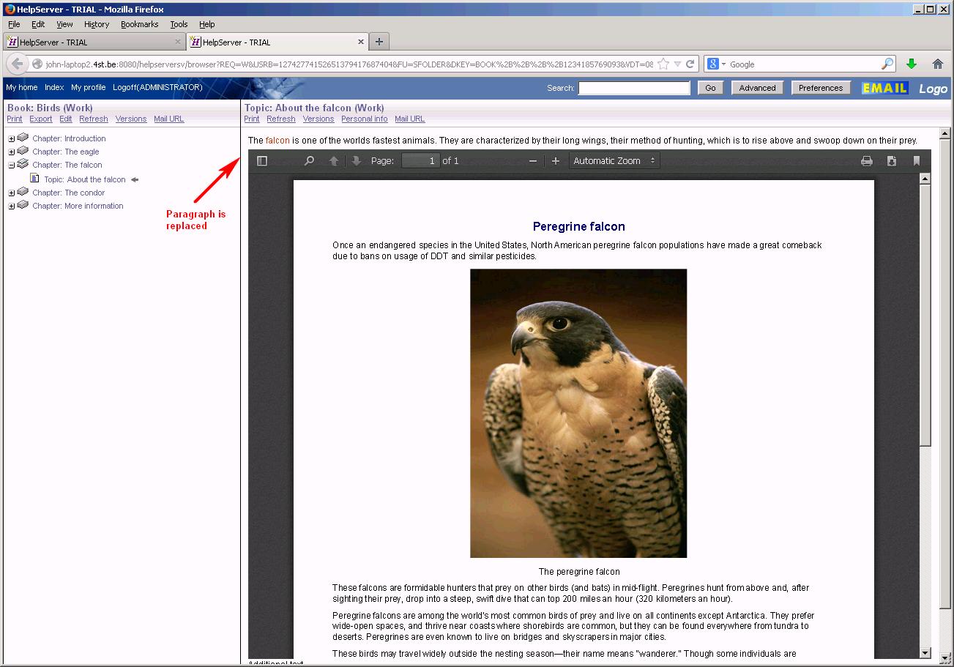954x667 pixels.
Task: Click topic pane scrollbar up arrow
Action: (945, 134)
